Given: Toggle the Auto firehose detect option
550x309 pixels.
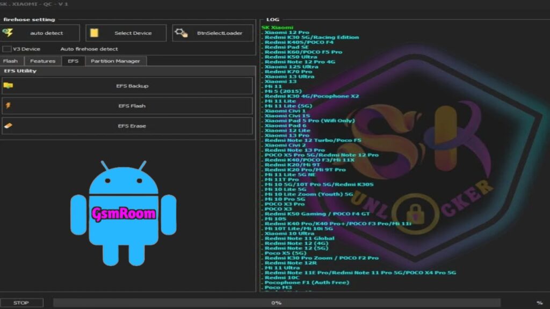Looking at the screenshot, I should 89,49.
